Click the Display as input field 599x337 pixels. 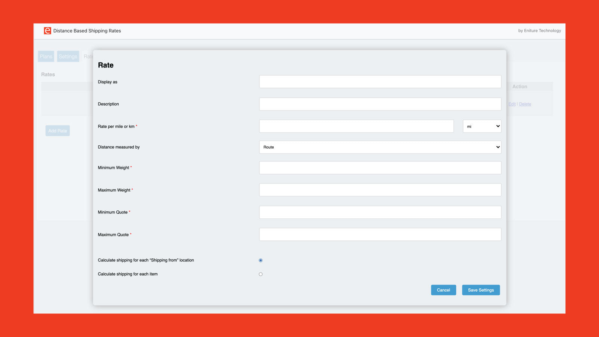pos(380,82)
